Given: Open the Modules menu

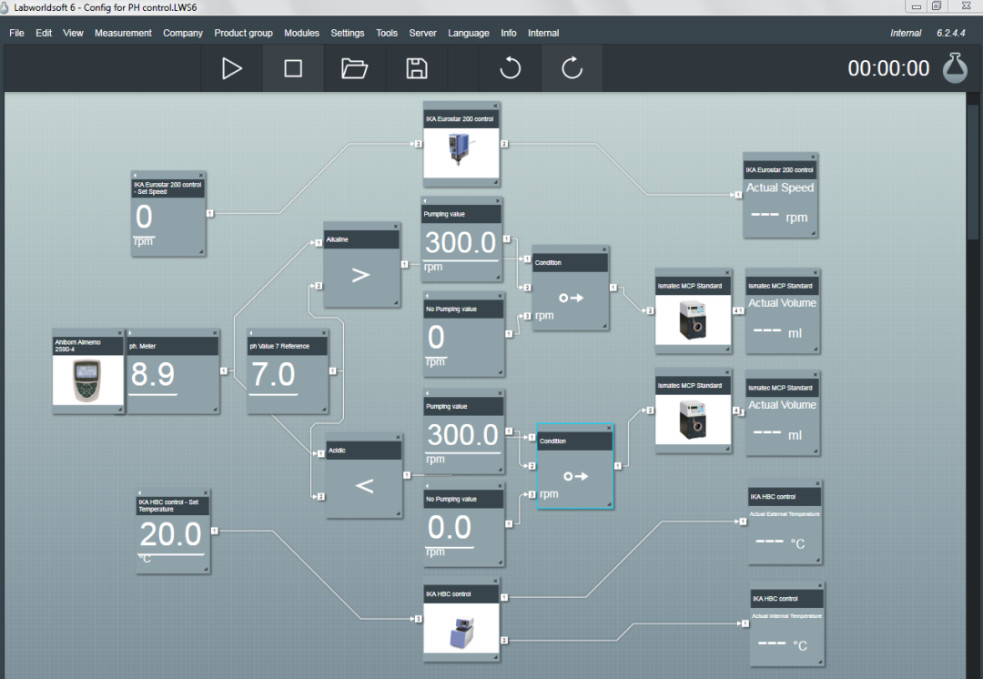Looking at the screenshot, I should coord(301,33).
